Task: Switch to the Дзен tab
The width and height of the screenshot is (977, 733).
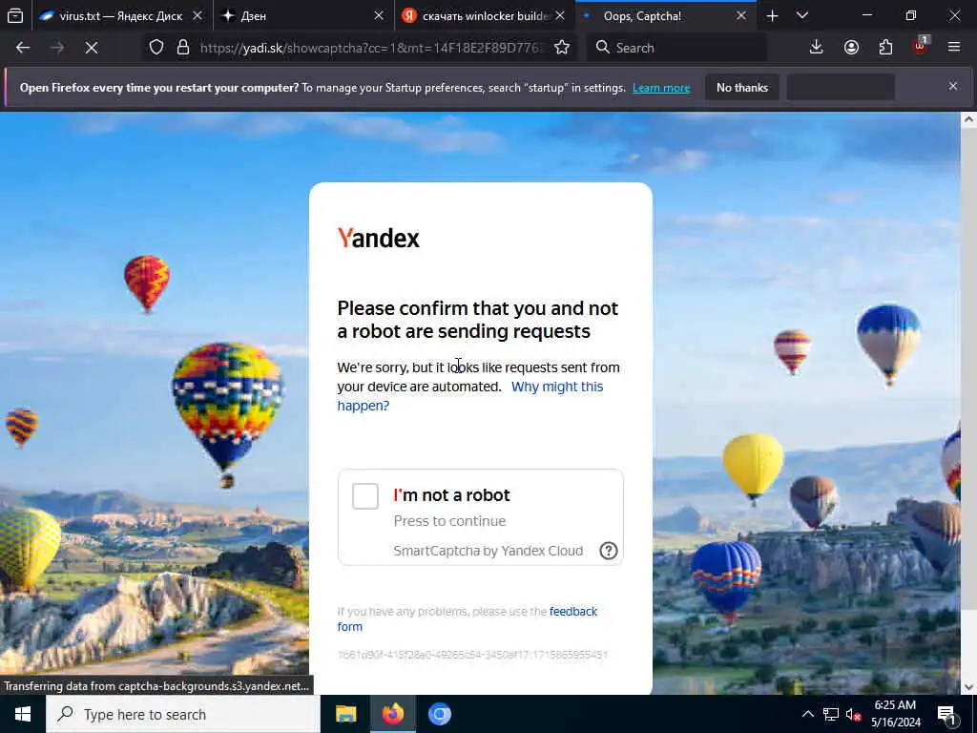Action: 302,16
